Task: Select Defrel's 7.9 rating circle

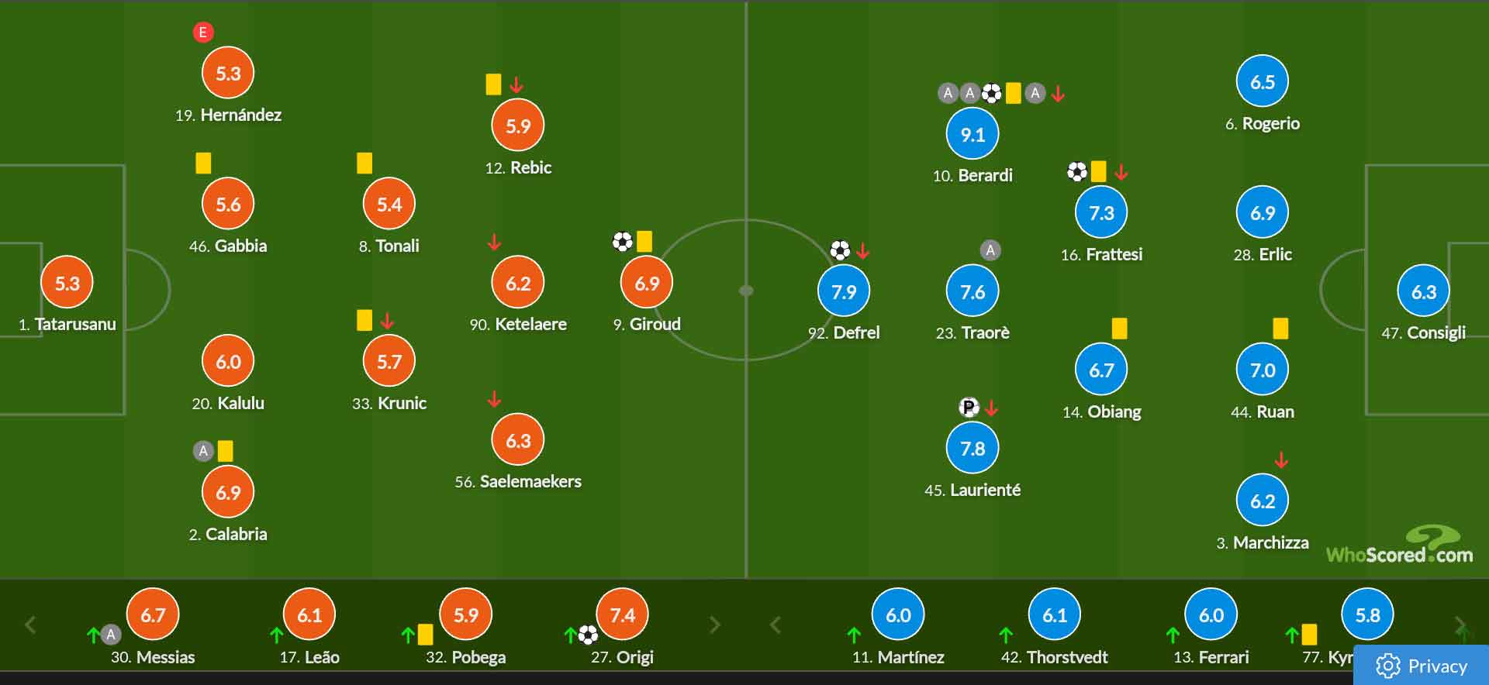Action: point(844,291)
